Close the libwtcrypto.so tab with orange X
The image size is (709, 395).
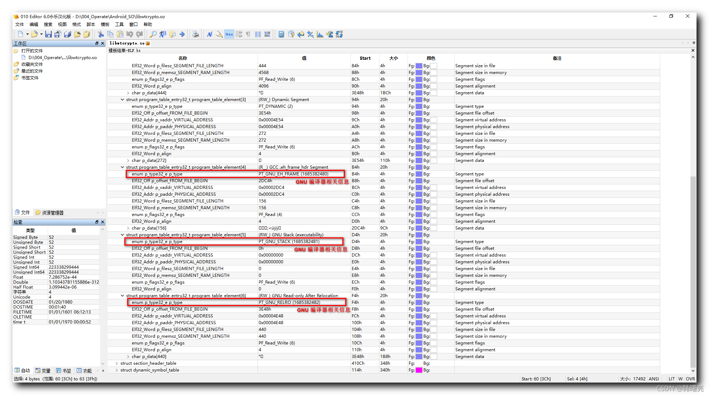point(148,43)
